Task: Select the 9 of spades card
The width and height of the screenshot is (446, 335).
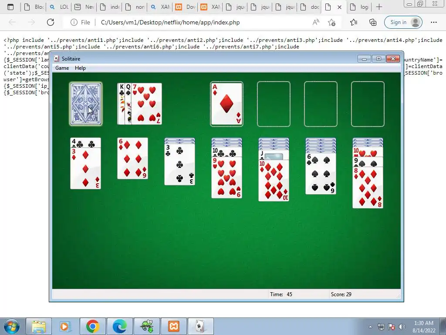Action: pyautogui.click(x=368, y=162)
